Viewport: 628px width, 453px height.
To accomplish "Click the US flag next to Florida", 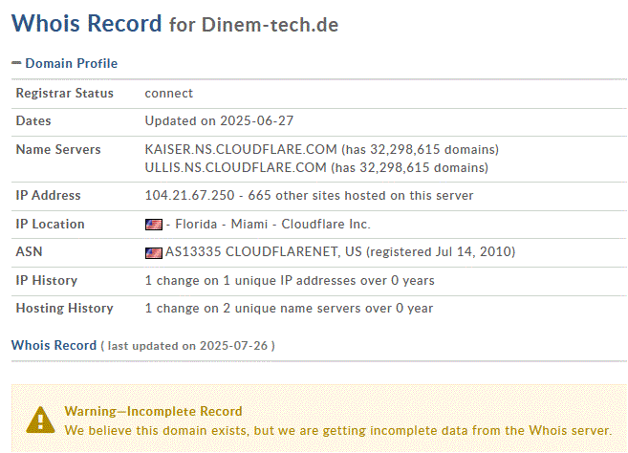I will (x=153, y=225).
